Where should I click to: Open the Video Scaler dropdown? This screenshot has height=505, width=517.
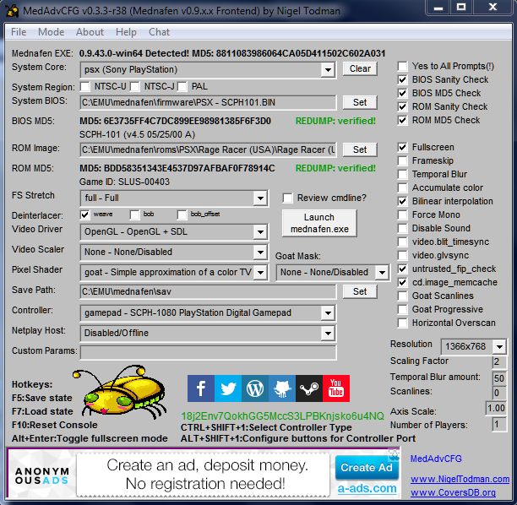pyautogui.click(x=260, y=252)
